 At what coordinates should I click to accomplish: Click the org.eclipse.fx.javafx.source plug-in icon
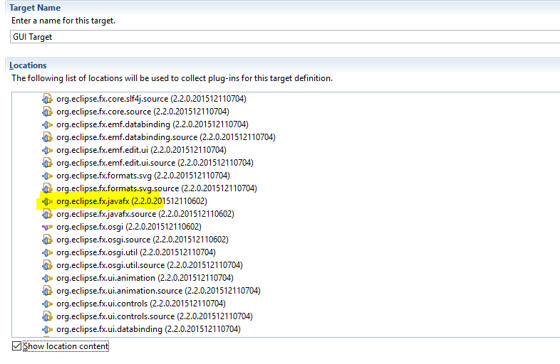tap(47, 214)
